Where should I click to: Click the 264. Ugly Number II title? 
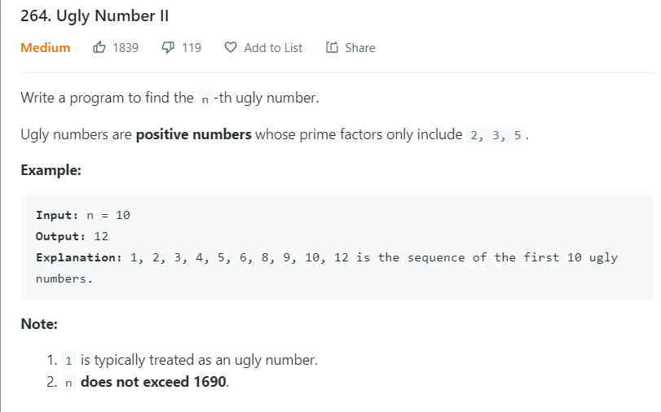95,16
